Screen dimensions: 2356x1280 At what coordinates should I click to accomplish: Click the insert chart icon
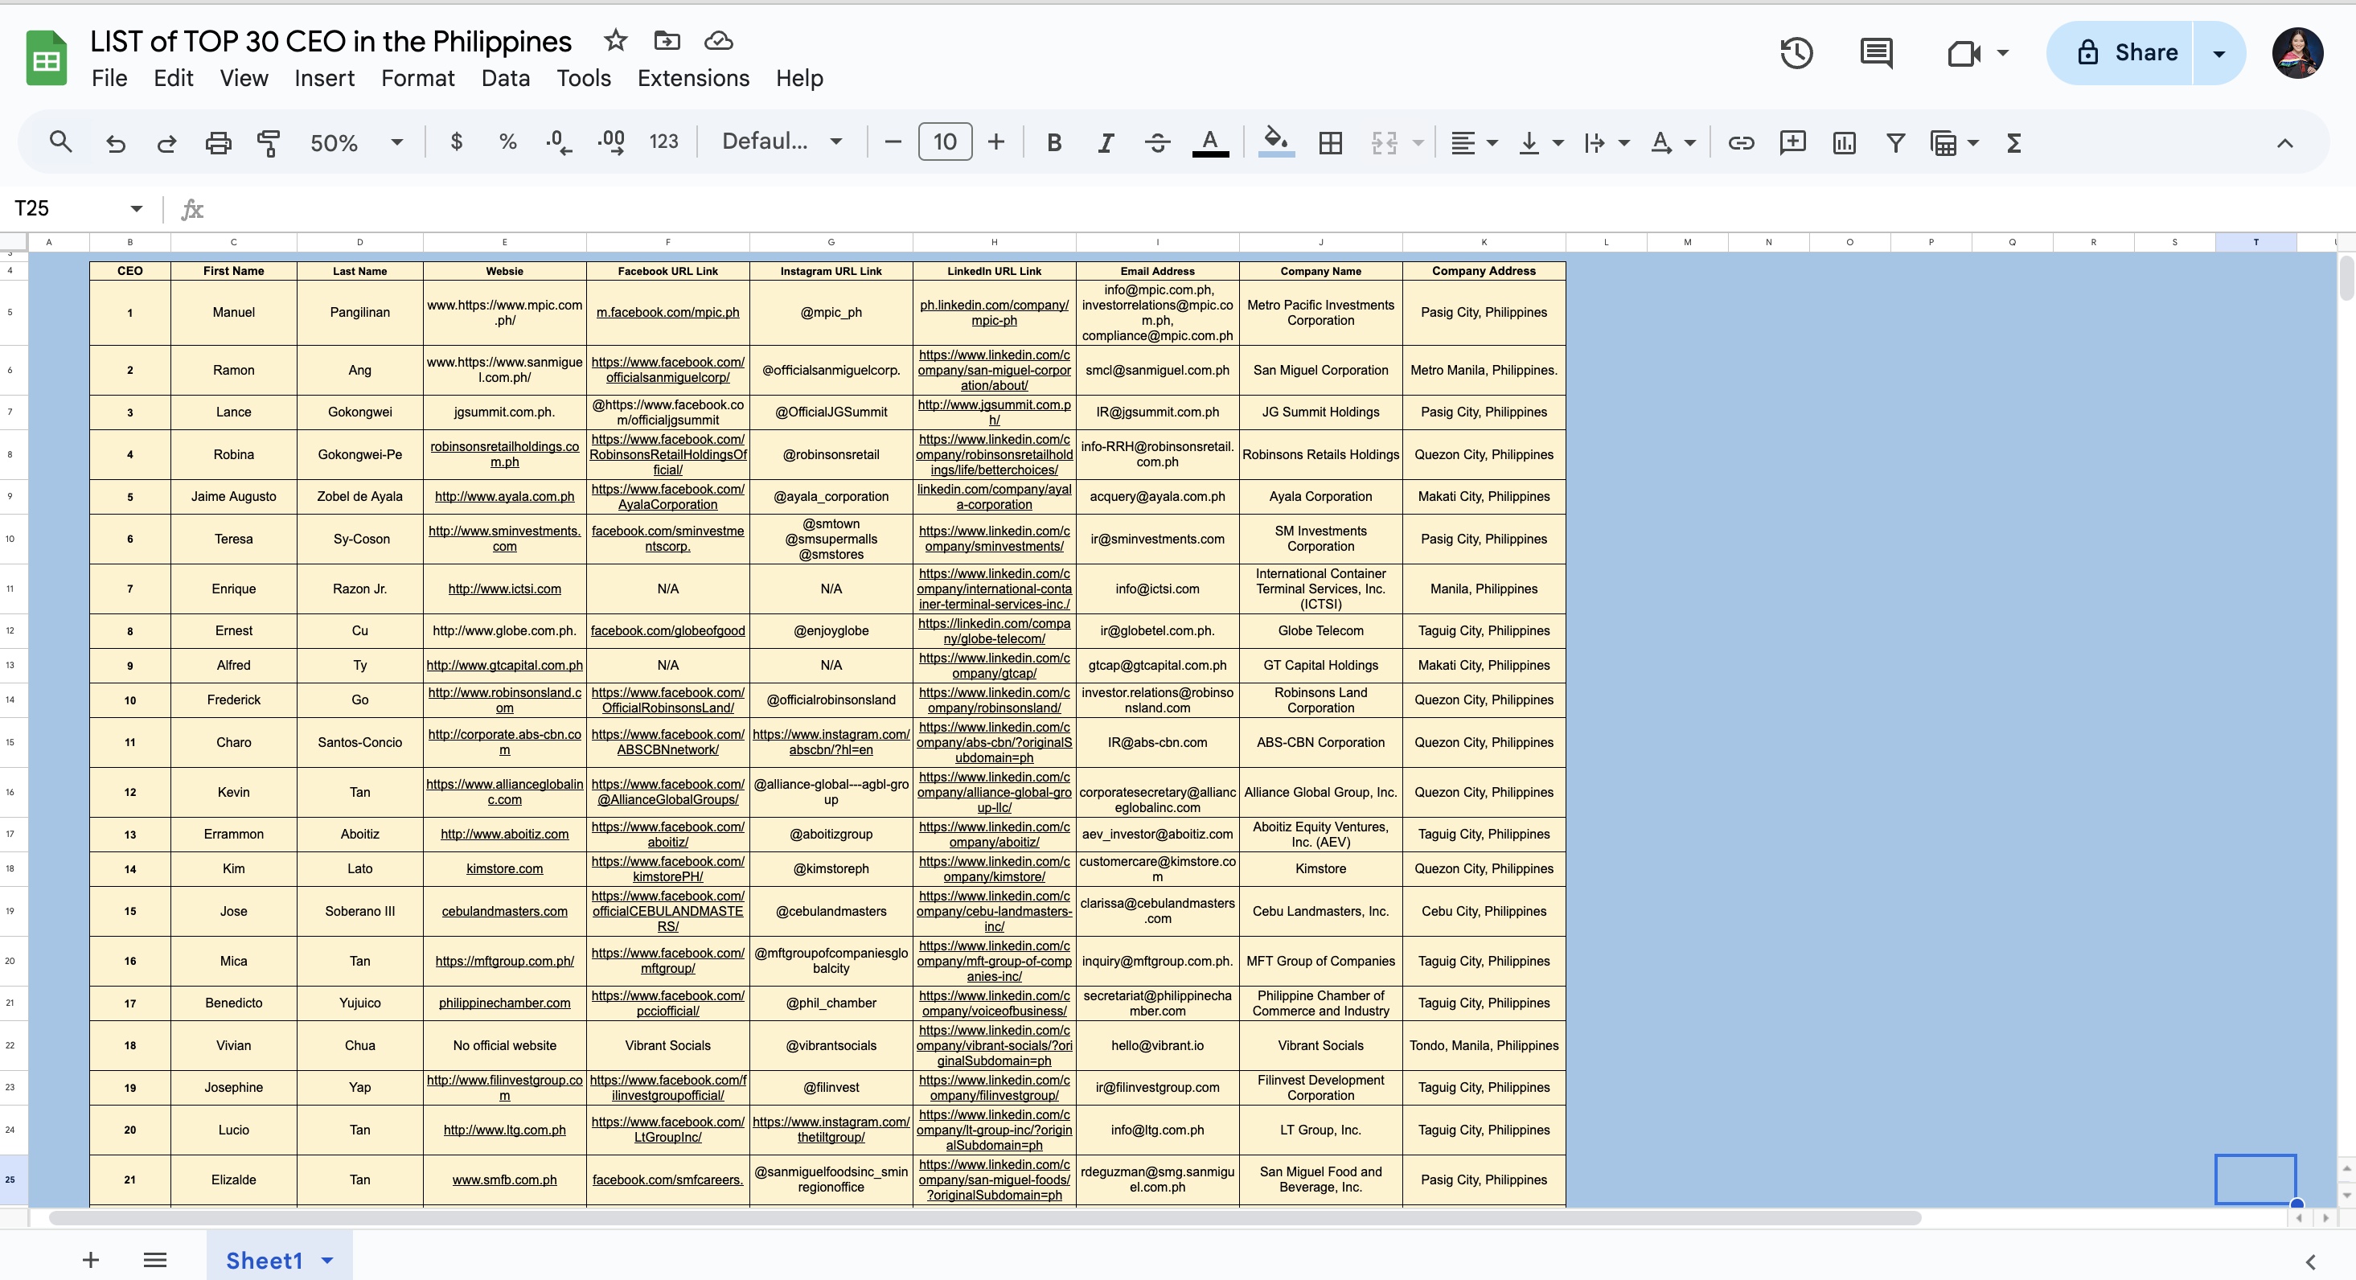point(1844,142)
